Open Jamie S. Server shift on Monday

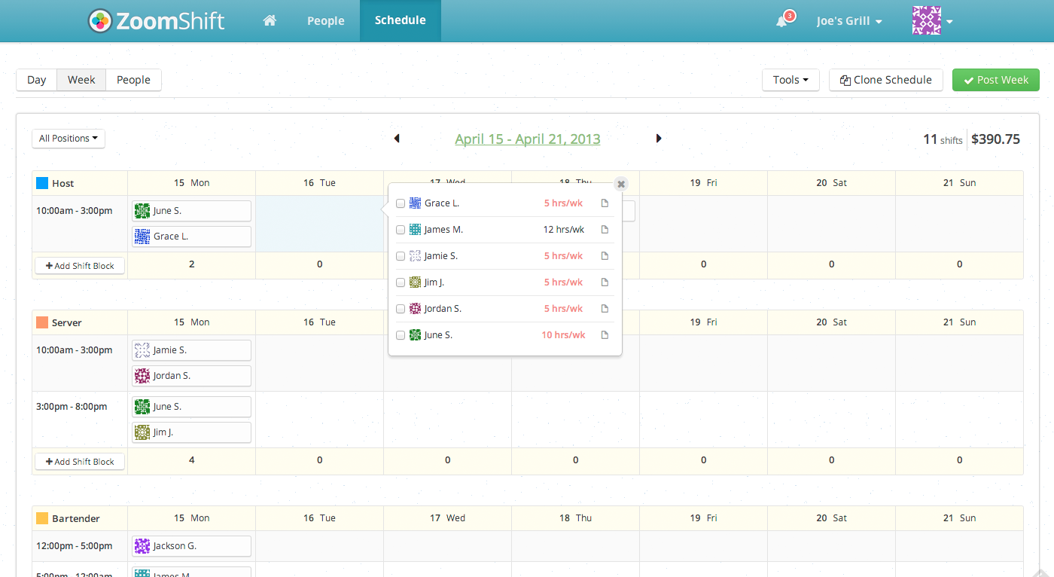191,350
